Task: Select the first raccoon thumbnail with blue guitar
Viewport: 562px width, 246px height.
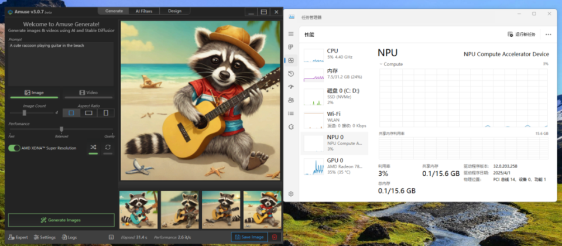Action: [138, 210]
